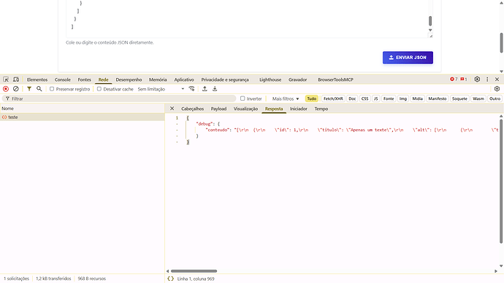Viewport: 504px width, 283px height.
Task: Open Lighthouse panel
Action: click(x=270, y=80)
